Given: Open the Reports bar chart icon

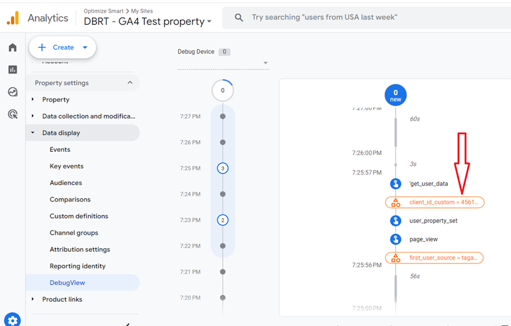Looking at the screenshot, I should click(x=13, y=70).
